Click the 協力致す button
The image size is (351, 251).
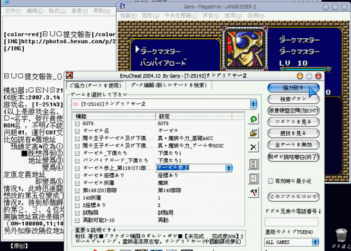pyautogui.click(x=293, y=88)
